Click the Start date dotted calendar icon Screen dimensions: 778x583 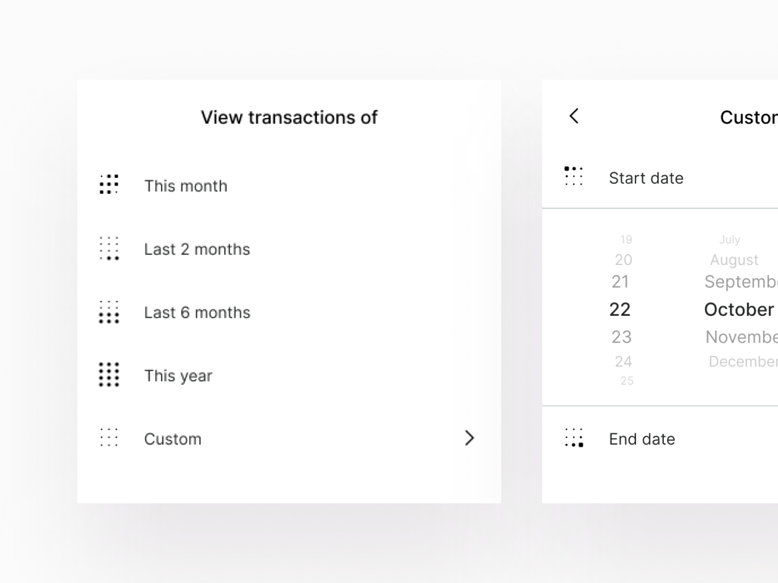pyautogui.click(x=574, y=176)
